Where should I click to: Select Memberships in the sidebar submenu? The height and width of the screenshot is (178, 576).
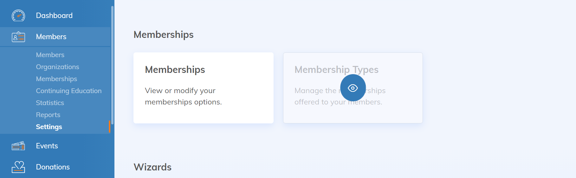pyautogui.click(x=56, y=79)
